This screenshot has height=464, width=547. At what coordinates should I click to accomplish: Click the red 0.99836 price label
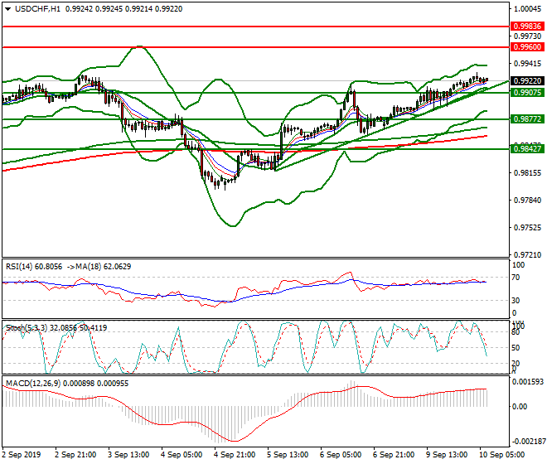tap(527, 27)
